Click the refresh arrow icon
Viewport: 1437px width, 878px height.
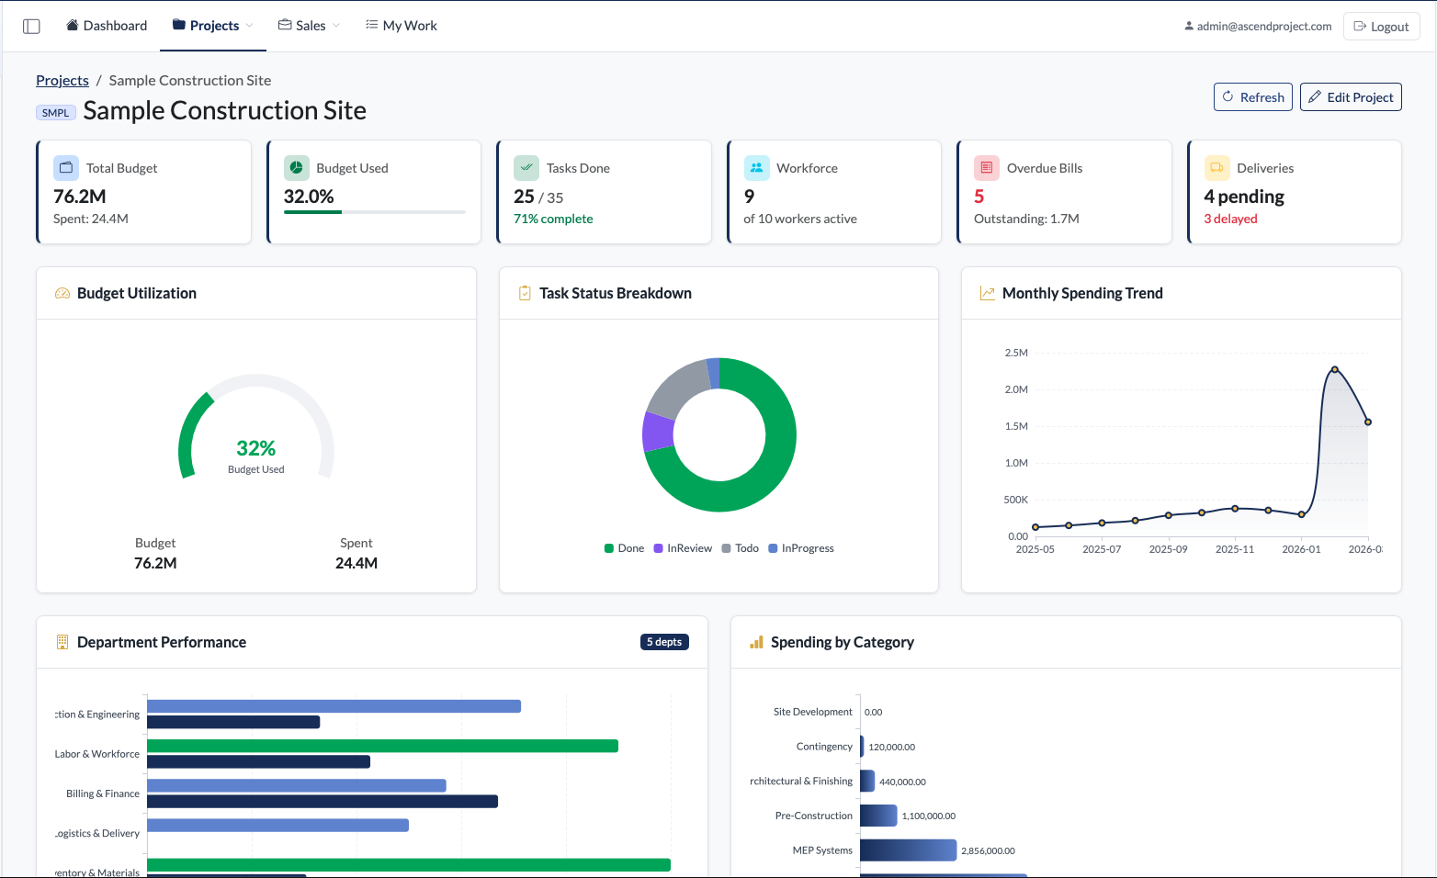point(1228,96)
